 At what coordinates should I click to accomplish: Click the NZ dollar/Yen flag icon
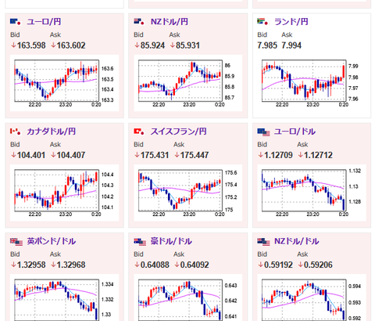pos(139,22)
